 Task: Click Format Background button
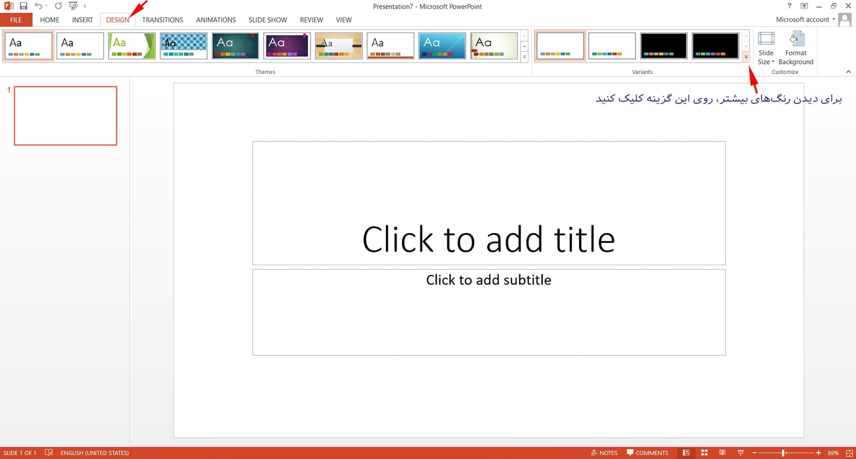796,48
